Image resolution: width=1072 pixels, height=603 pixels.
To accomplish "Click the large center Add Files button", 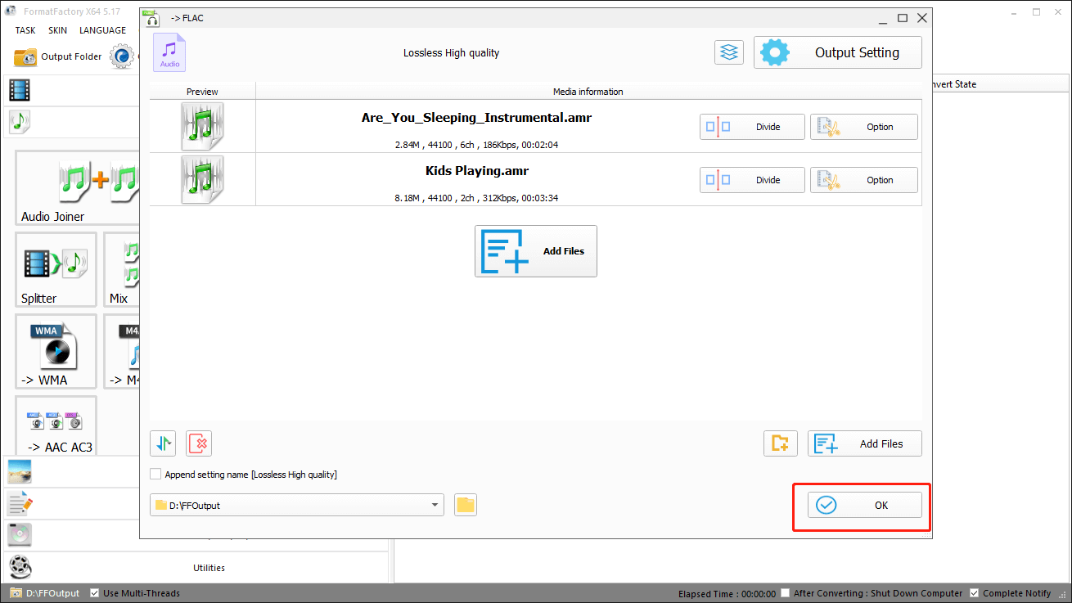I will 536,251.
